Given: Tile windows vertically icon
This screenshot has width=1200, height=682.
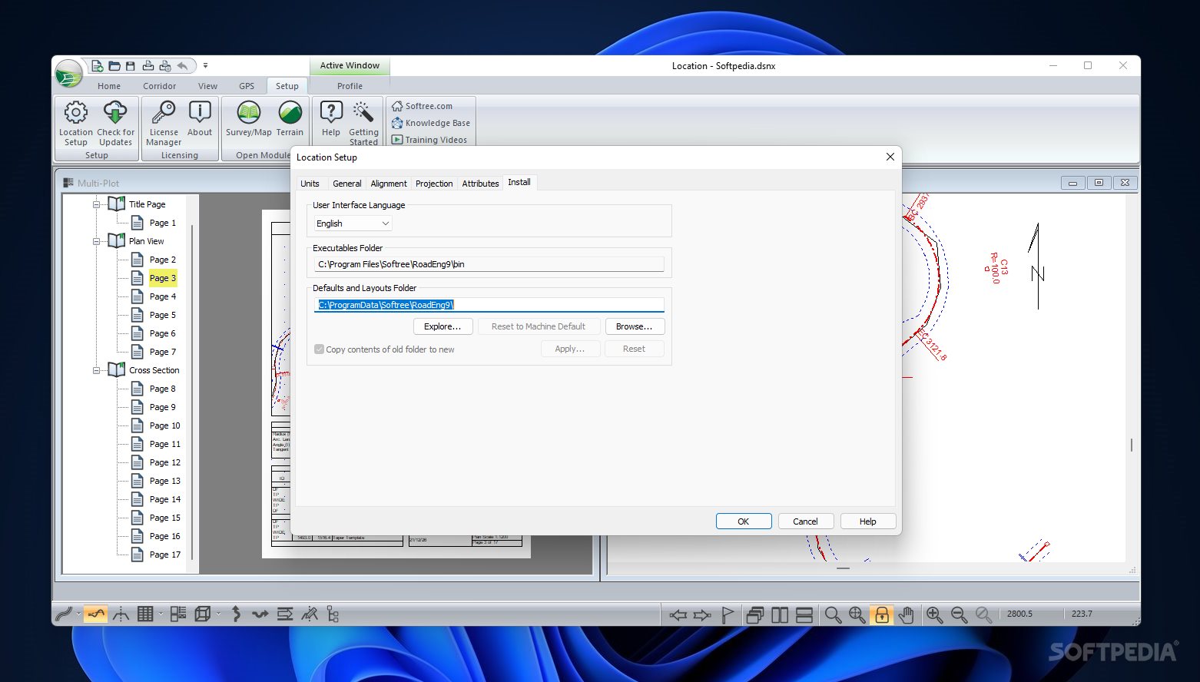Looking at the screenshot, I should point(780,614).
